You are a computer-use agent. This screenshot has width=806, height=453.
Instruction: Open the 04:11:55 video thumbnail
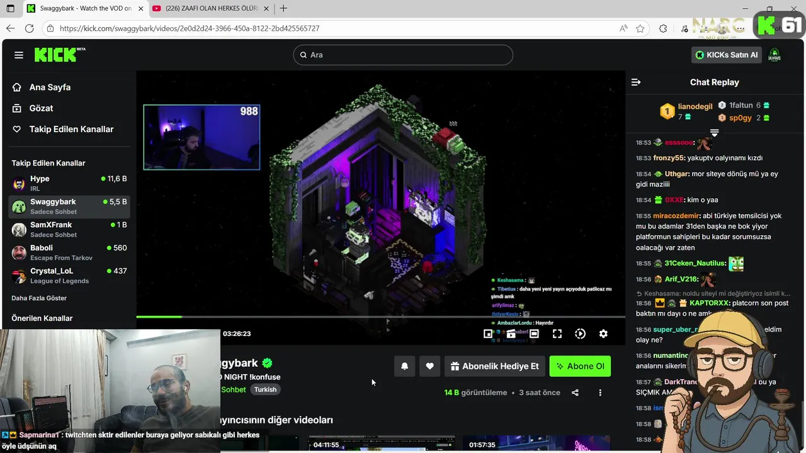click(382, 444)
